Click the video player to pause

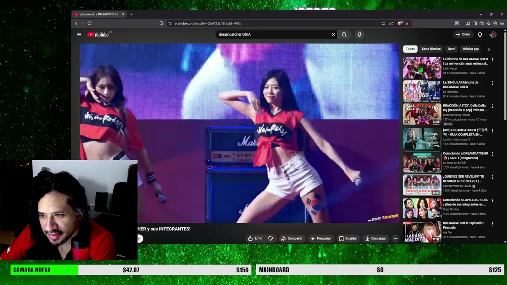240,133
